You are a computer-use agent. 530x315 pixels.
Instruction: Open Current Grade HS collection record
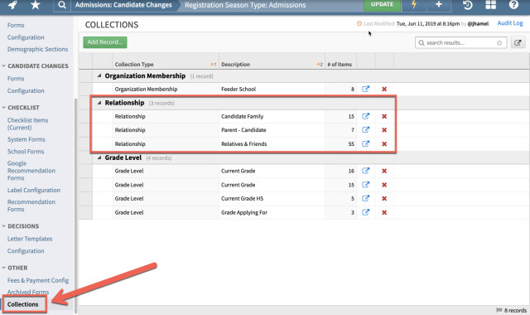(365, 198)
